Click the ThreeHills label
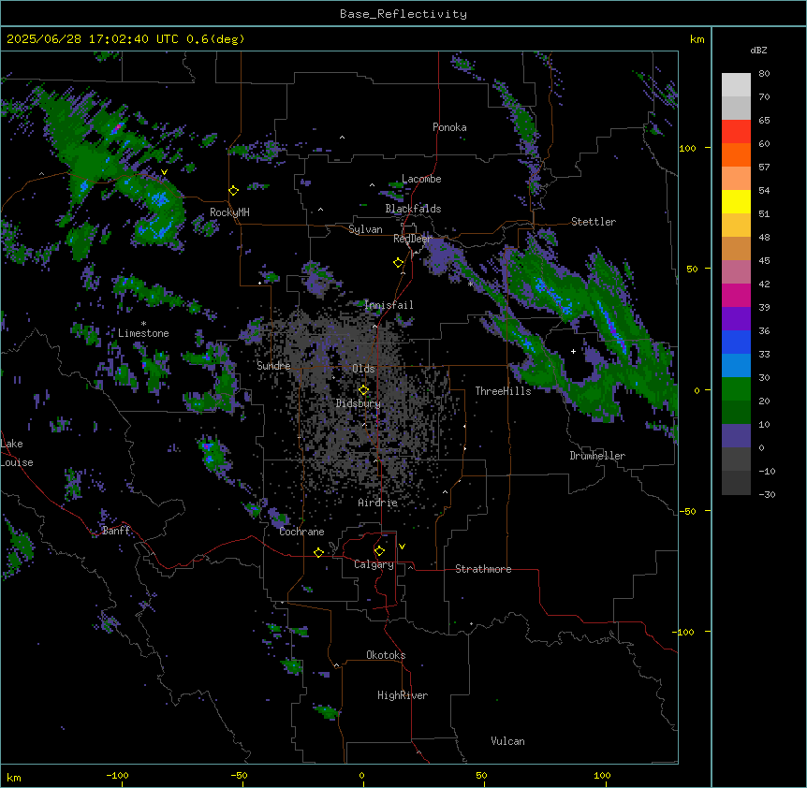807x788 pixels. click(503, 391)
